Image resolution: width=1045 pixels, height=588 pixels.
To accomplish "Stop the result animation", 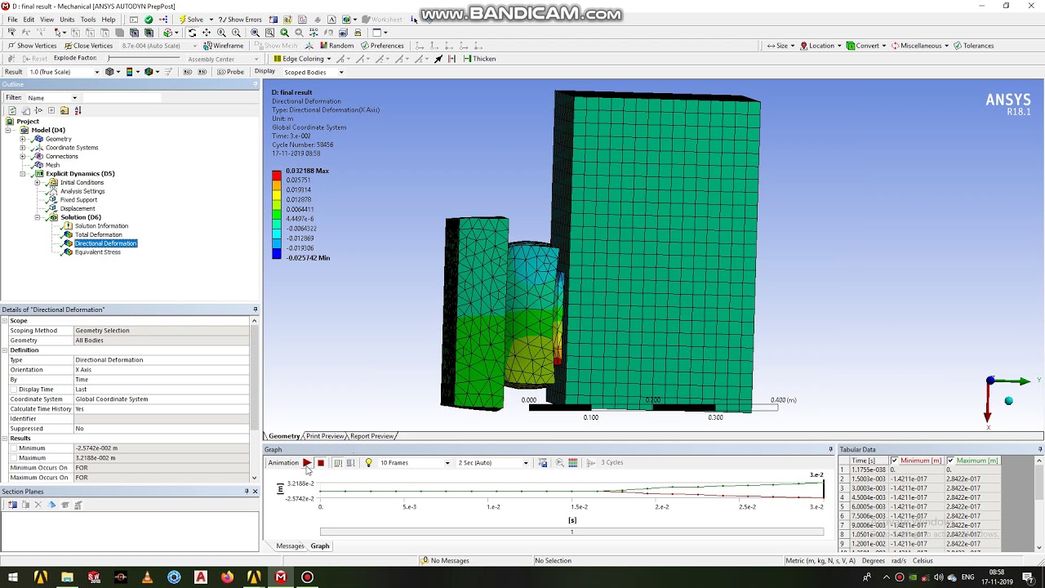I will tap(321, 463).
